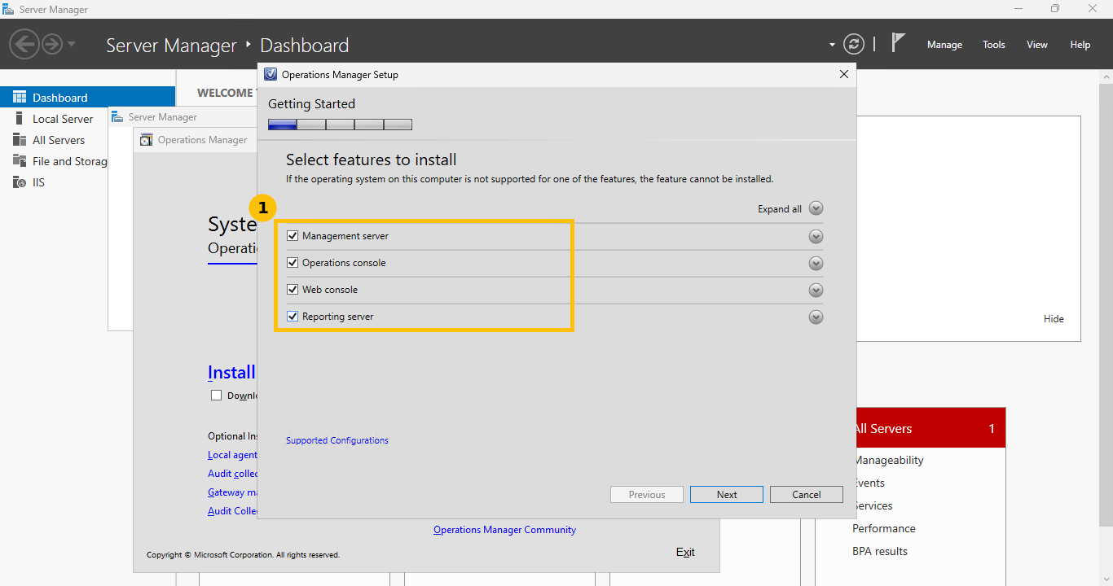
Task: Click Exit in the Operations Manager window
Action: point(685,552)
